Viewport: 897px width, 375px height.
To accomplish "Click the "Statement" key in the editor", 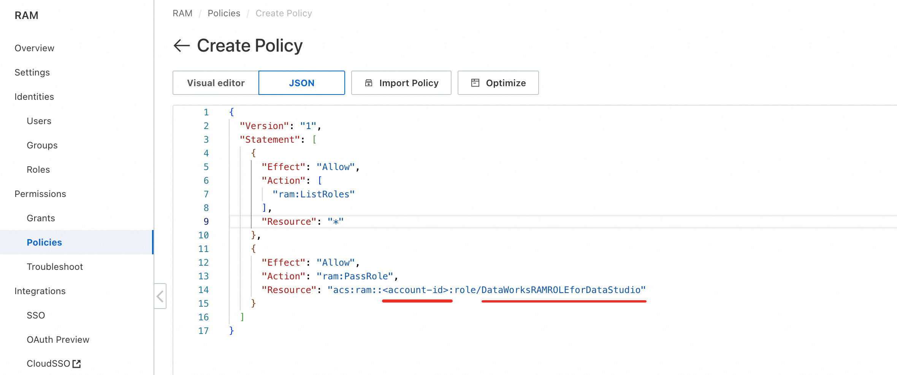I will [x=270, y=140].
